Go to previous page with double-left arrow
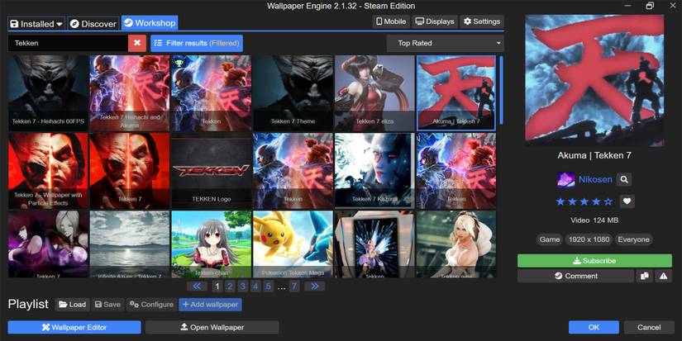Screen dimensions: 682x341 pos(197,287)
